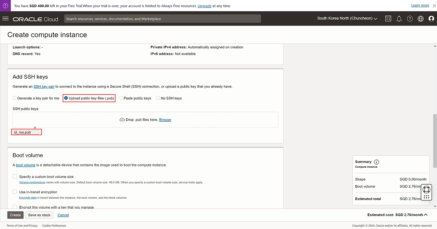Open the language globe icon

point(421,19)
